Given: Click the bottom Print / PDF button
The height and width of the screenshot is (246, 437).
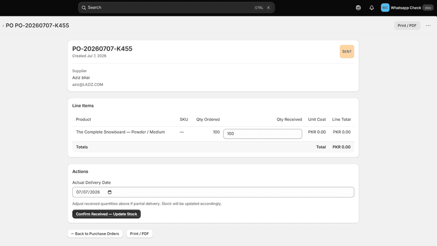Looking at the screenshot, I should [139, 234].
